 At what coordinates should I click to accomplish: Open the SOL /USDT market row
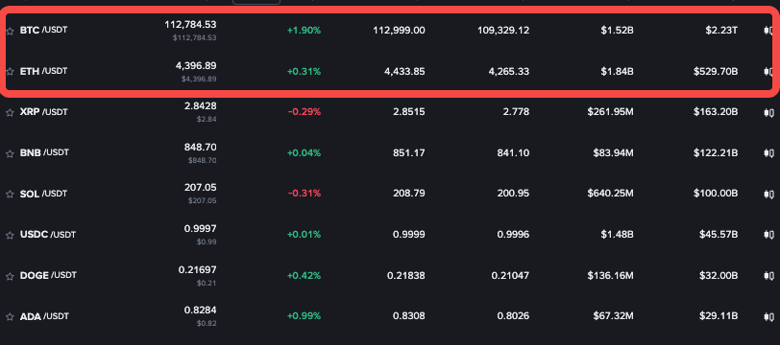(x=390, y=194)
